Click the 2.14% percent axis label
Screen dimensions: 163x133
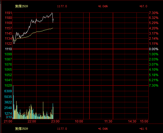point(154,39)
